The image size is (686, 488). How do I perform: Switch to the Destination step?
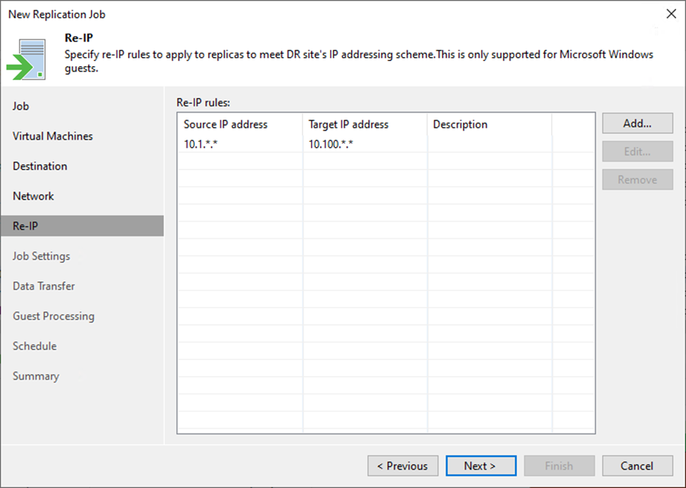(40, 167)
